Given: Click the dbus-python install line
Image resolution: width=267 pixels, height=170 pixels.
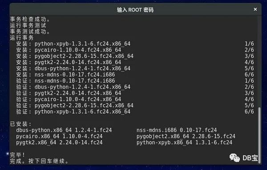Looking at the screenshot, I should tap(135, 68).
